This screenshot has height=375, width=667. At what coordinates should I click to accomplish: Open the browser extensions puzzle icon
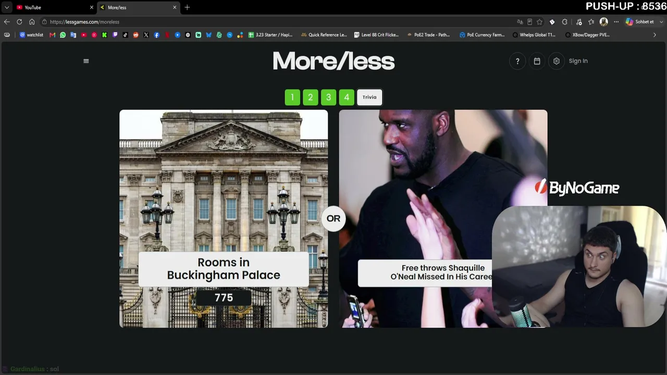(x=565, y=22)
